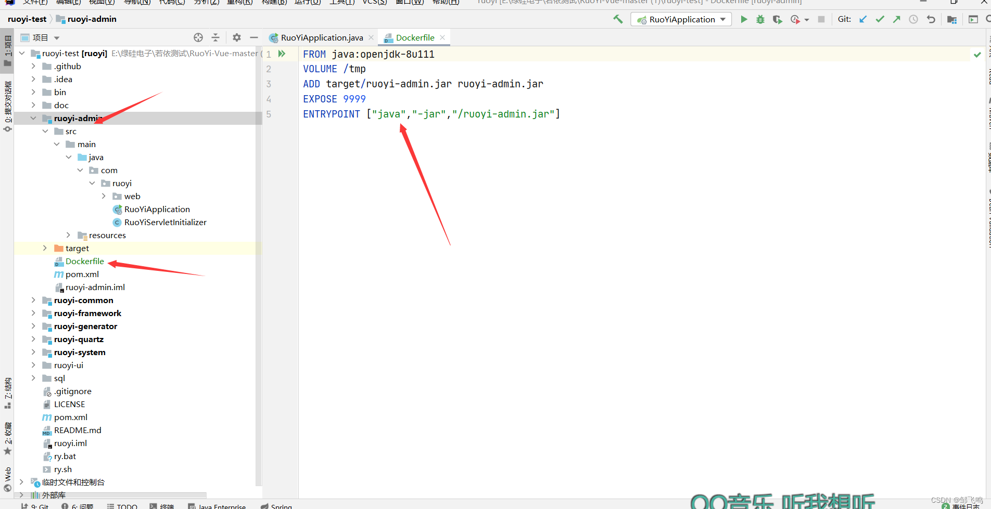Expand the ruoyi-common module
The image size is (991, 509).
pos(33,300)
